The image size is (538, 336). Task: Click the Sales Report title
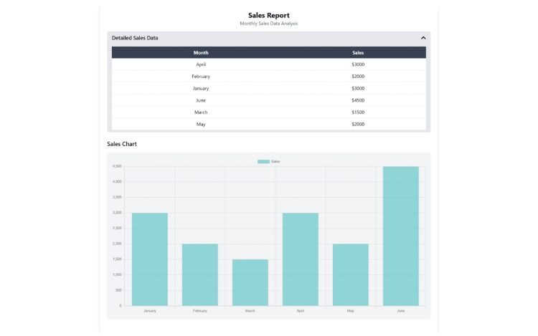(269, 16)
